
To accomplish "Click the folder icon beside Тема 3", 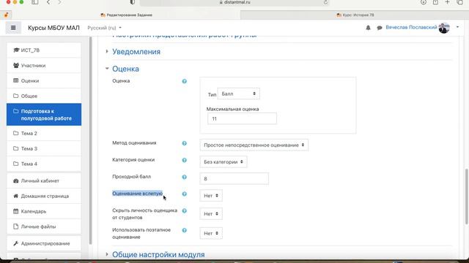I will click(16, 148).
